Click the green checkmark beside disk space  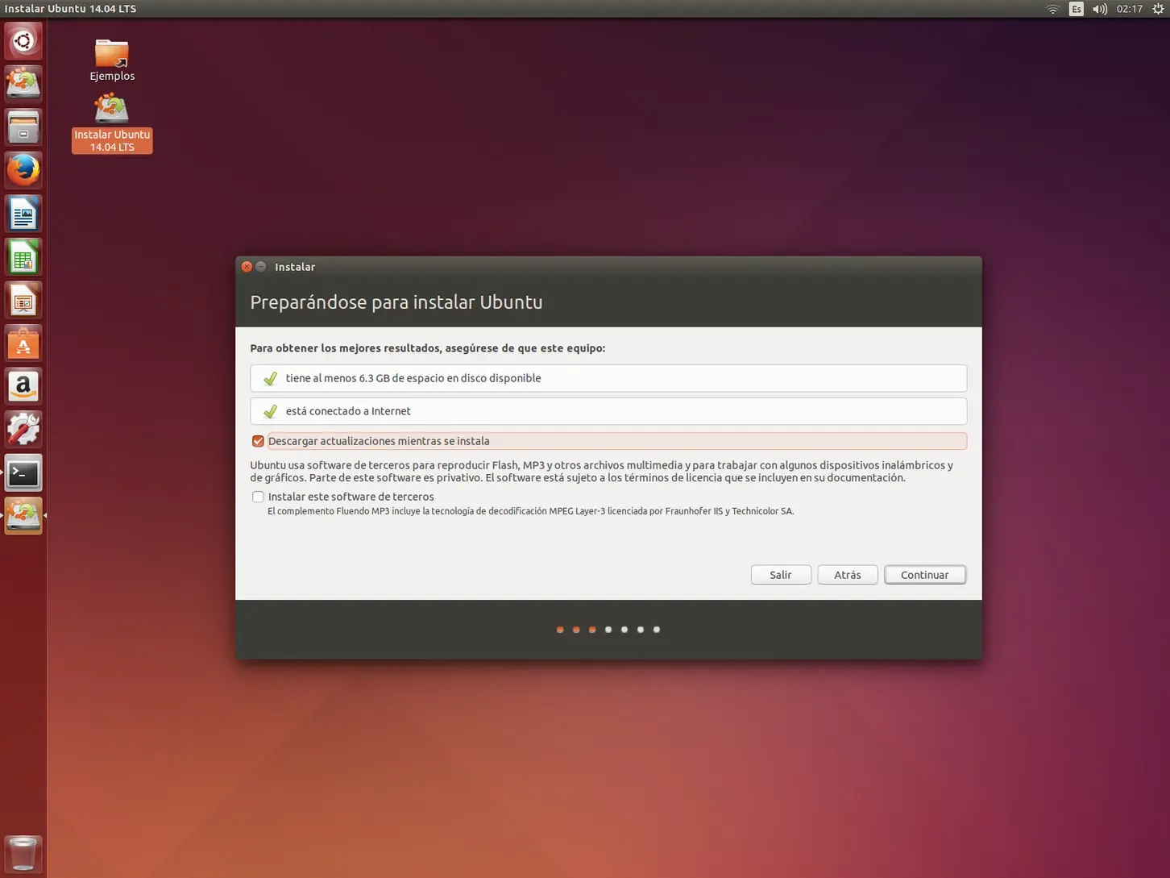point(271,378)
